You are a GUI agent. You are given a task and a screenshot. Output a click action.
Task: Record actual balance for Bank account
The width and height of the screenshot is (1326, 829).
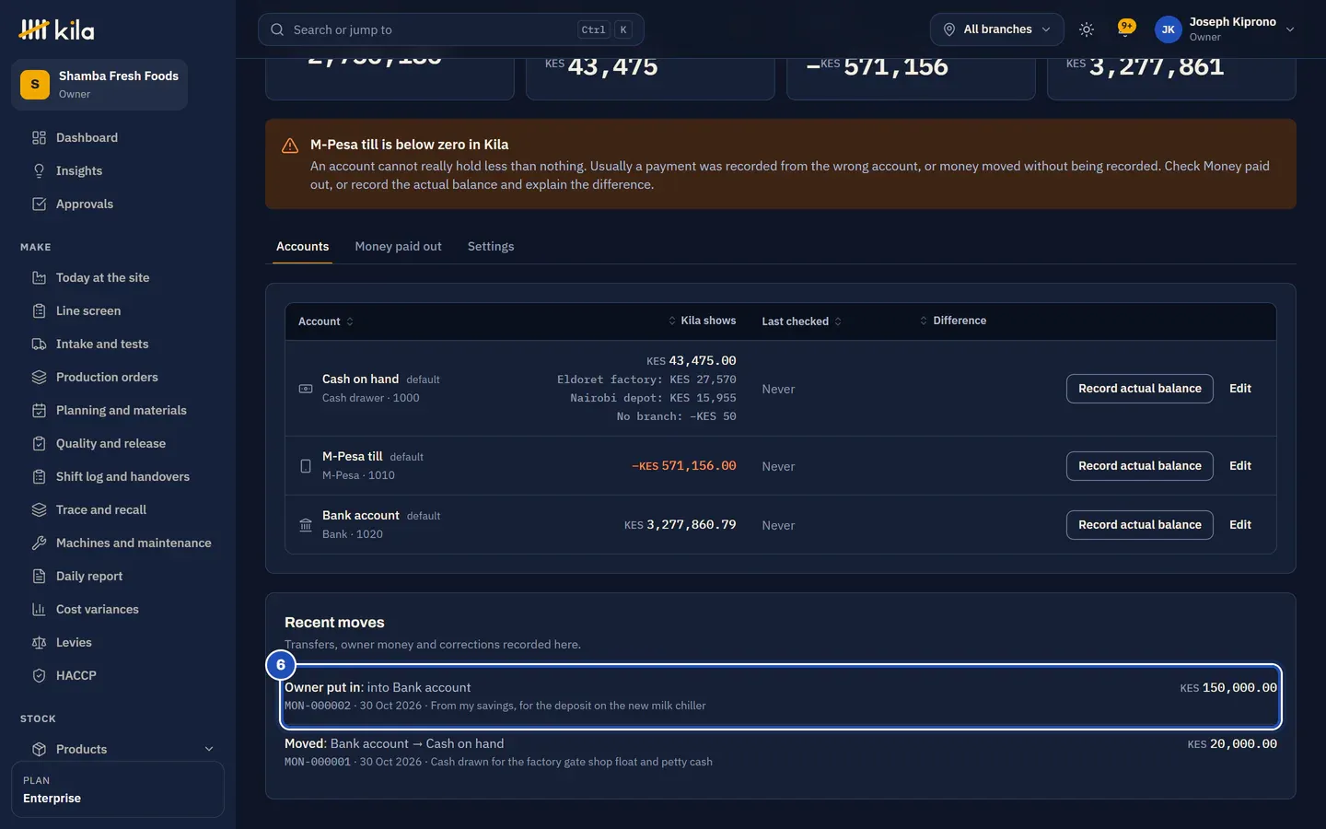pyautogui.click(x=1140, y=525)
